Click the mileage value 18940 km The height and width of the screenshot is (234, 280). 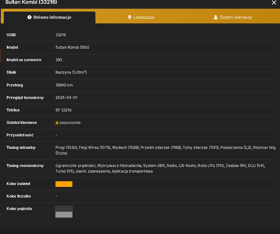tap(64, 85)
